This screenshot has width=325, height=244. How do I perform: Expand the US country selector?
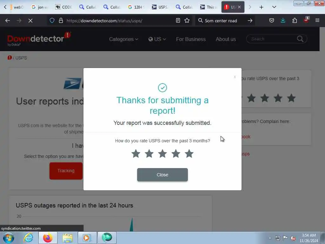[157, 39]
